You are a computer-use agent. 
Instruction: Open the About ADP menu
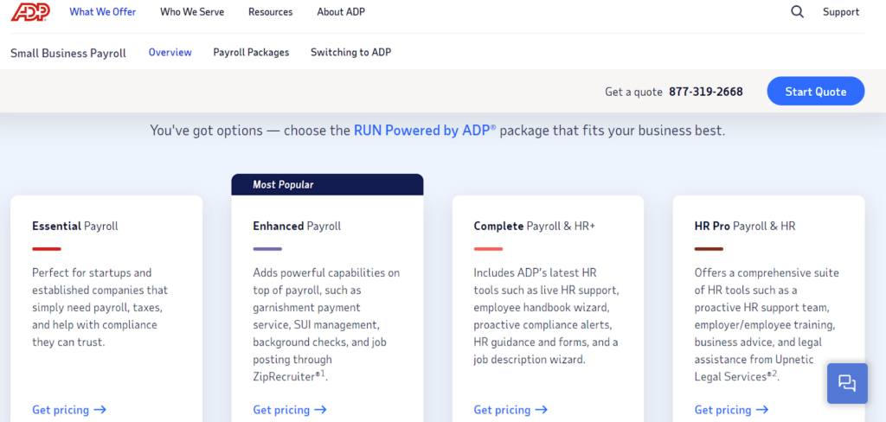341,12
